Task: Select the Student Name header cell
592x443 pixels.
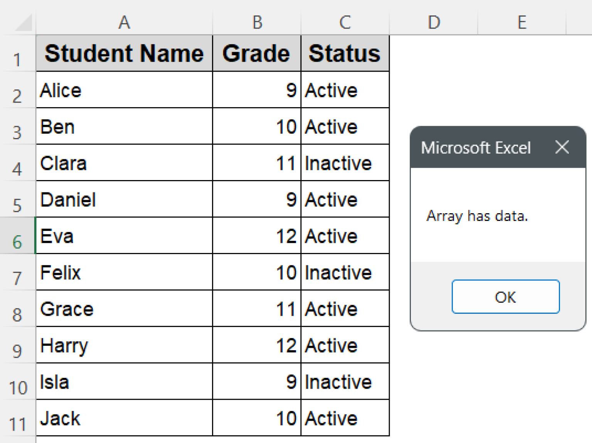Action: 124,53
